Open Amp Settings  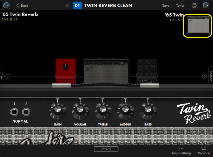pyautogui.click(x=181, y=151)
